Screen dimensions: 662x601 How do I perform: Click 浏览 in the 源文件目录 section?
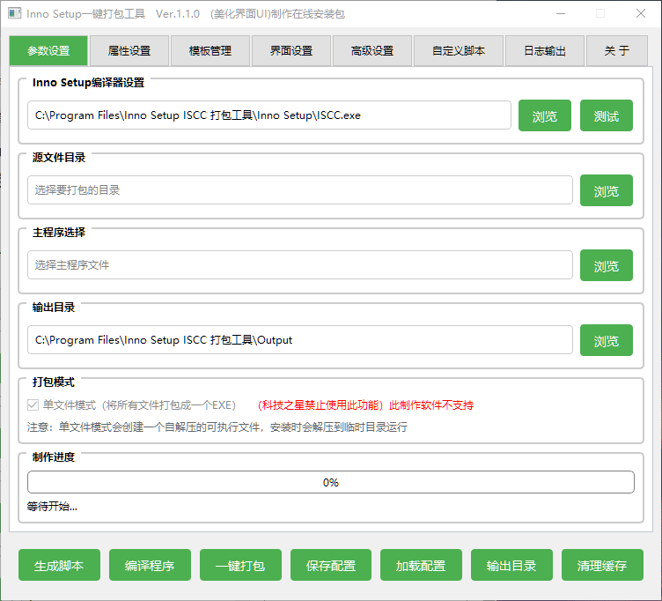pos(606,190)
